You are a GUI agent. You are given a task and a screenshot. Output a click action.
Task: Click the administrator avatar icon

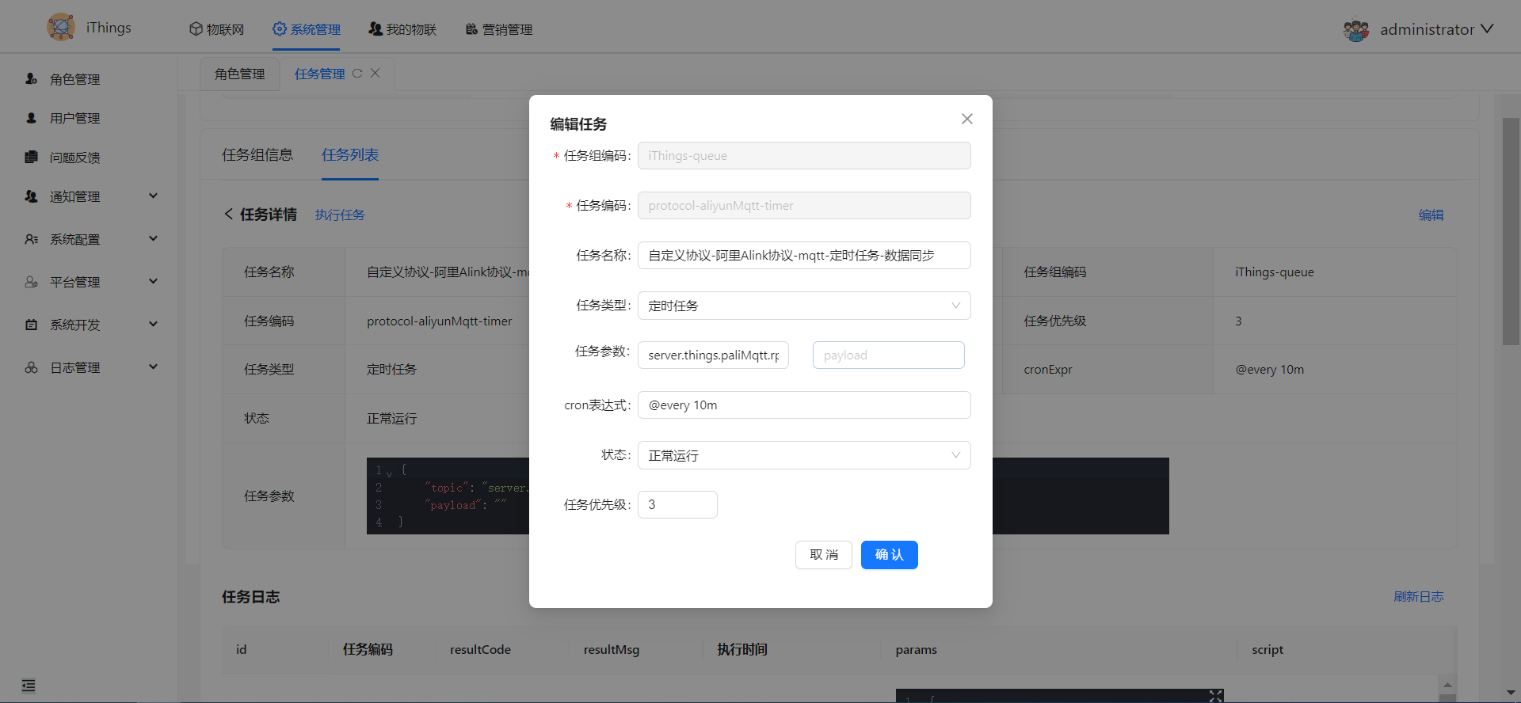1355,30
